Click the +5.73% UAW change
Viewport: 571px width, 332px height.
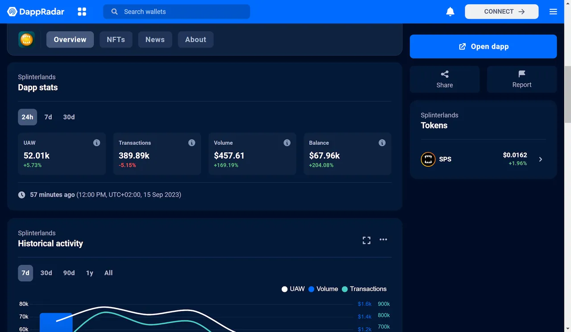click(33, 165)
